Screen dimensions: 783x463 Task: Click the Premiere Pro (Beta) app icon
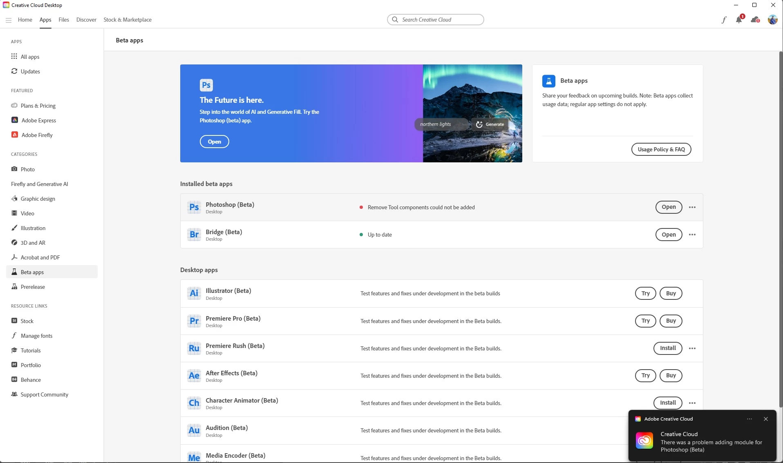tap(194, 321)
